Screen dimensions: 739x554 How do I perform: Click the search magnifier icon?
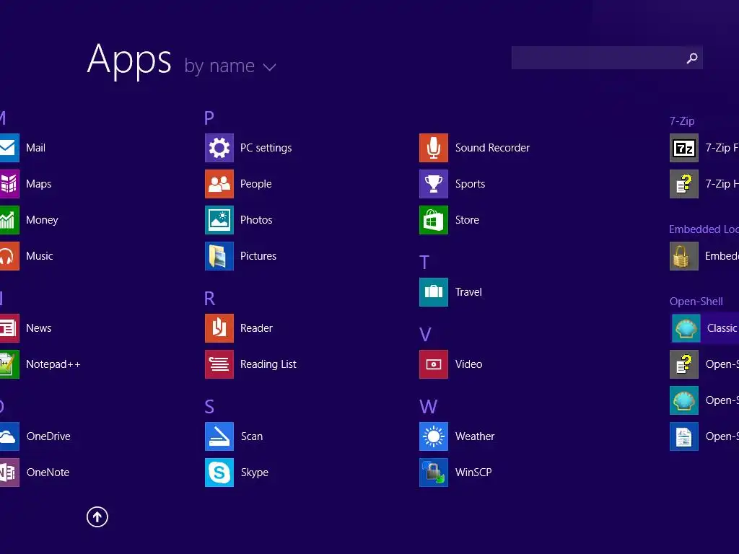692,58
